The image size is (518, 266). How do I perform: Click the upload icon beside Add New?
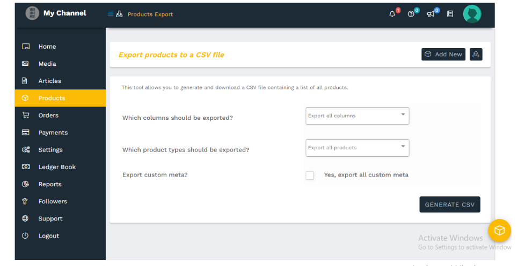click(x=476, y=54)
